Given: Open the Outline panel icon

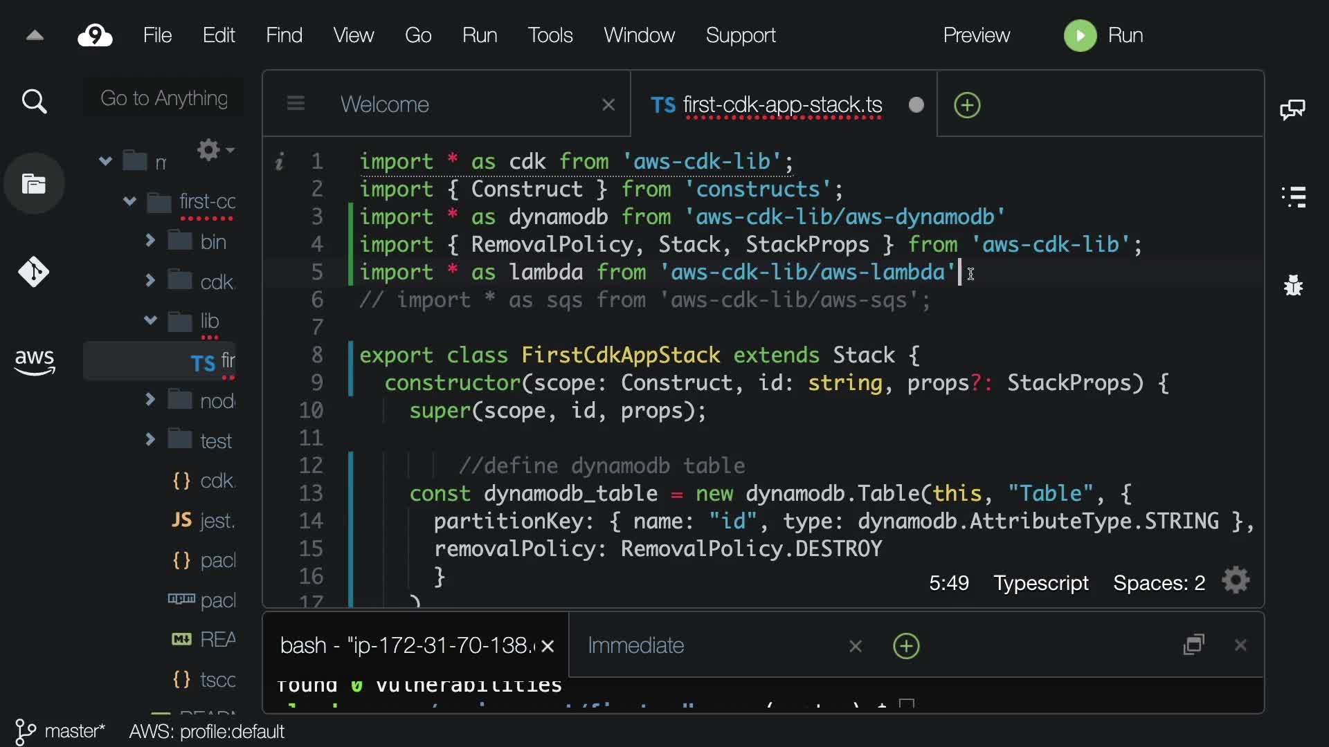Looking at the screenshot, I should point(1293,196).
